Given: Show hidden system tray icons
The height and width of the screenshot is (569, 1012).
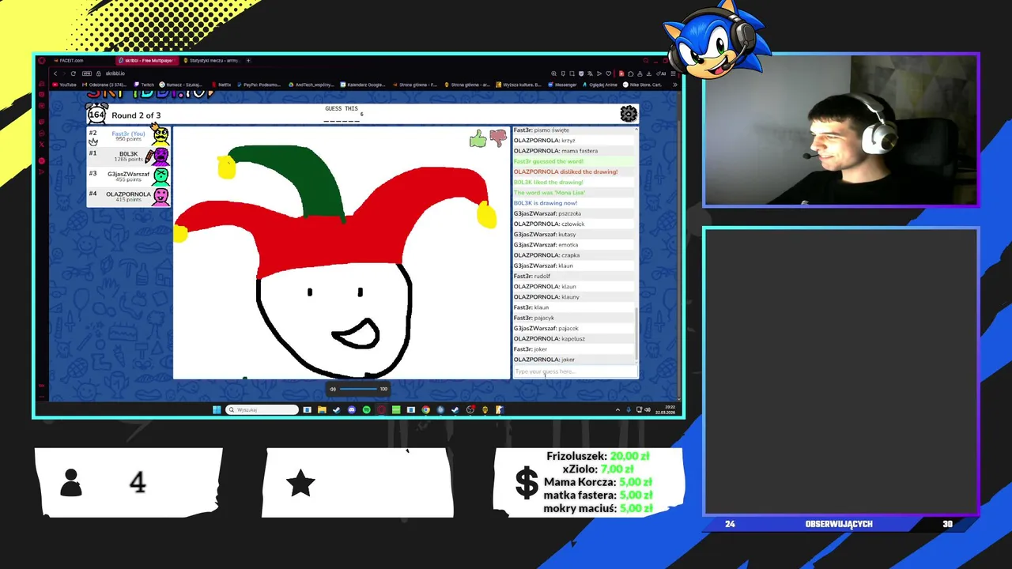Looking at the screenshot, I should [617, 409].
